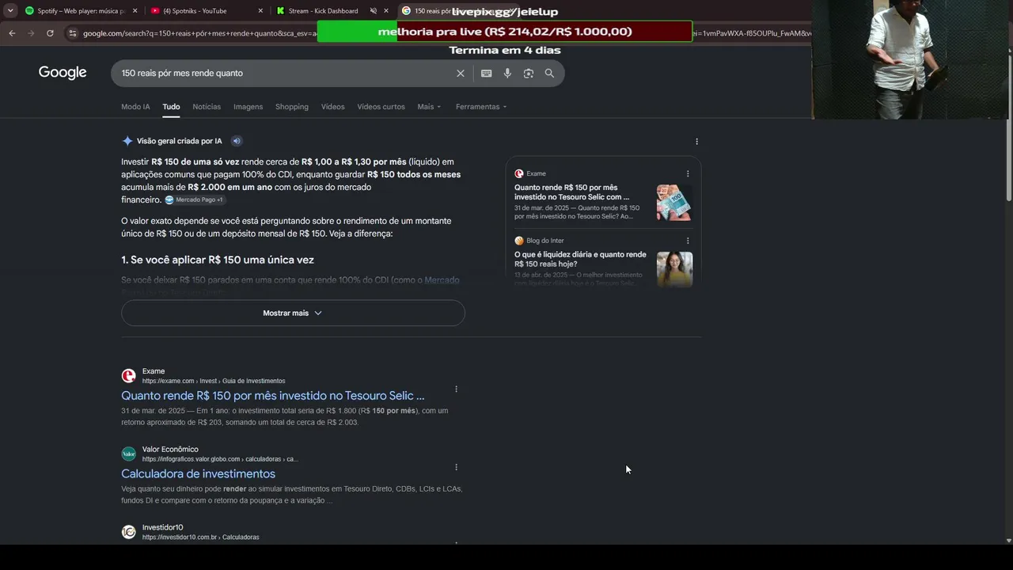The image size is (1013, 570).
Task: Search by image with Google Lens
Action: [x=528, y=73]
